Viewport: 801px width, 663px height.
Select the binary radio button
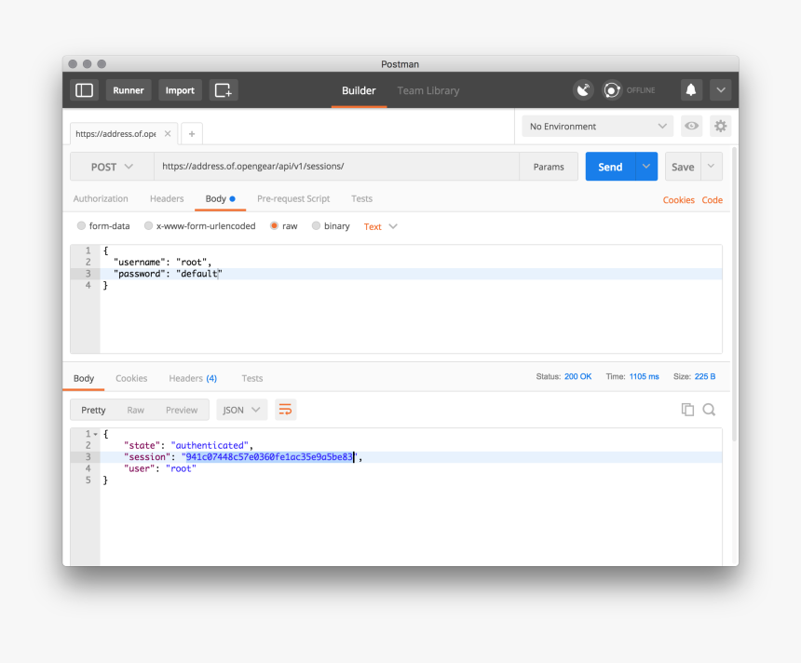pos(317,225)
